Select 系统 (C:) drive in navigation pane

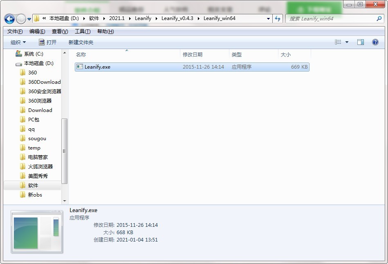point(33,54)
